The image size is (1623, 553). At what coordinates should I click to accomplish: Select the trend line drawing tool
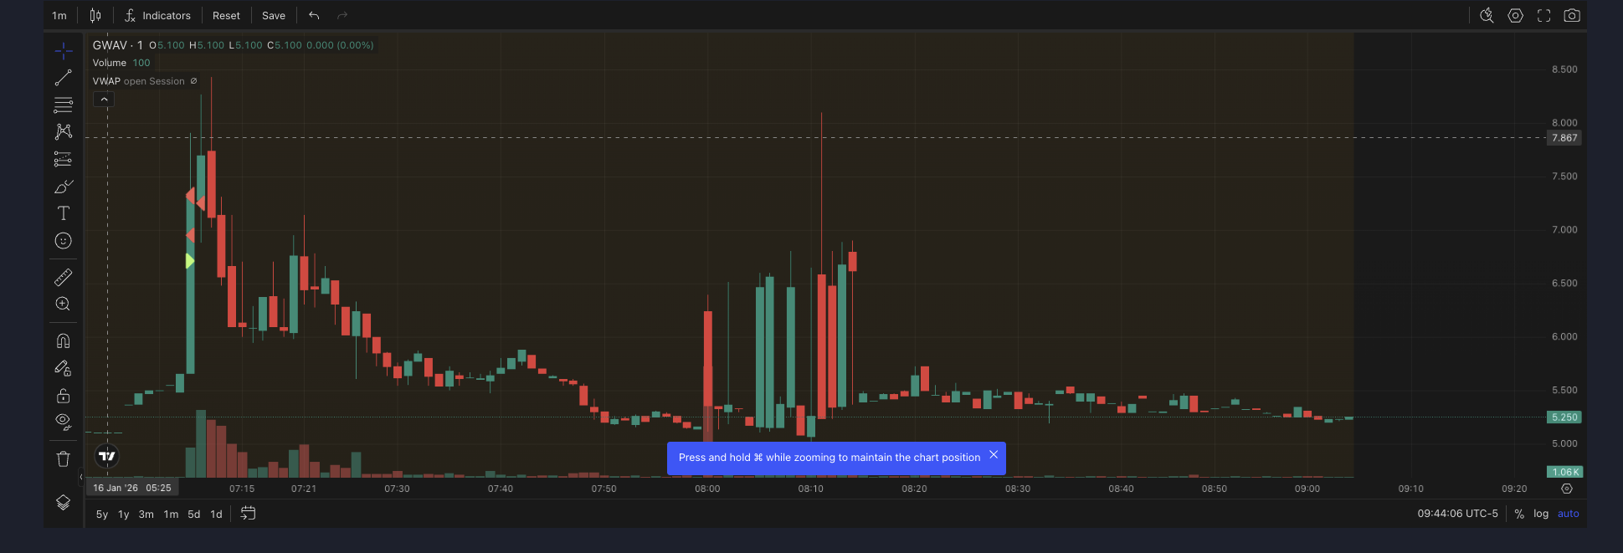point(64,78)
